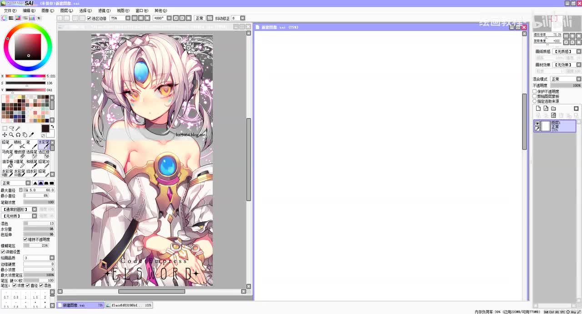Choose the 水彩笔 watercolor brush
The image size is (582, 314).
pyautogui.click(x=44, y=144)
